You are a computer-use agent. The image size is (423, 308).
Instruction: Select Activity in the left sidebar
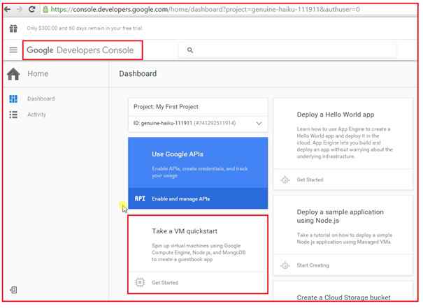pos(36,115)
